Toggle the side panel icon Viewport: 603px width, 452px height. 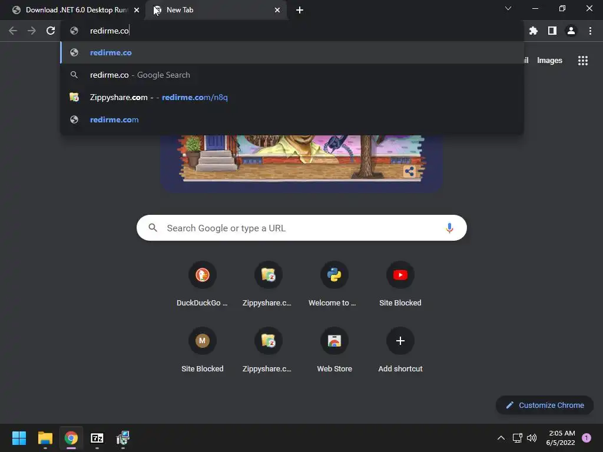coord(552,31)
